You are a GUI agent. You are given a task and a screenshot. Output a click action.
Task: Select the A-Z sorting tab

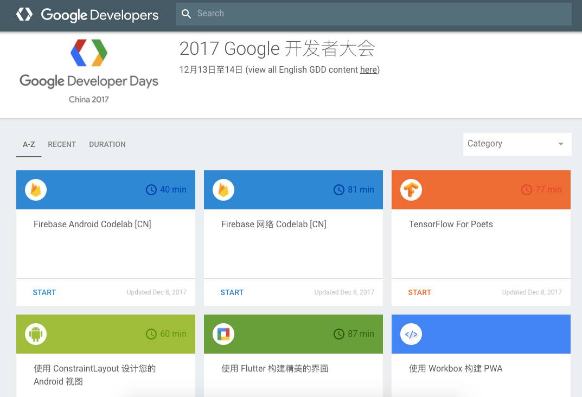click(29, 144)
